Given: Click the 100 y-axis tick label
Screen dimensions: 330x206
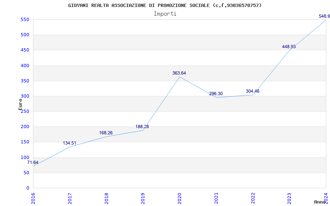Looking at the screenshot, I should click(x=24, y=158).
